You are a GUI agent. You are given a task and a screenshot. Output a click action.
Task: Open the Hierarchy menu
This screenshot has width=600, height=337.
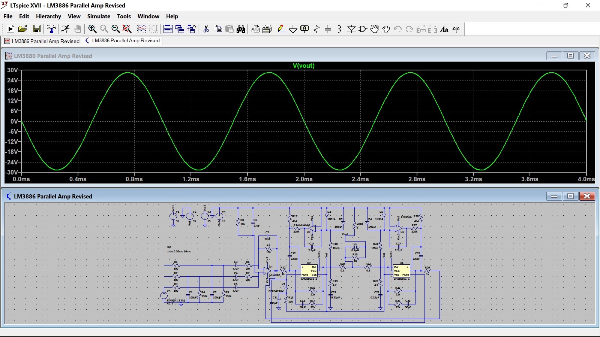[x=48, y=16]
